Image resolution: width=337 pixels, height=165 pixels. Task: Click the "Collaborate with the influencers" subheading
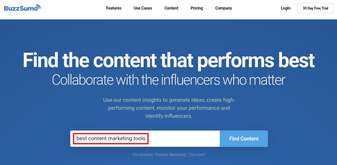[x=168, y=80]
